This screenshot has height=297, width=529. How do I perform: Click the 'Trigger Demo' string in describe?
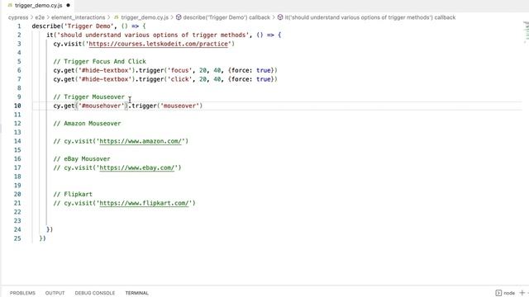click(88, 26)
